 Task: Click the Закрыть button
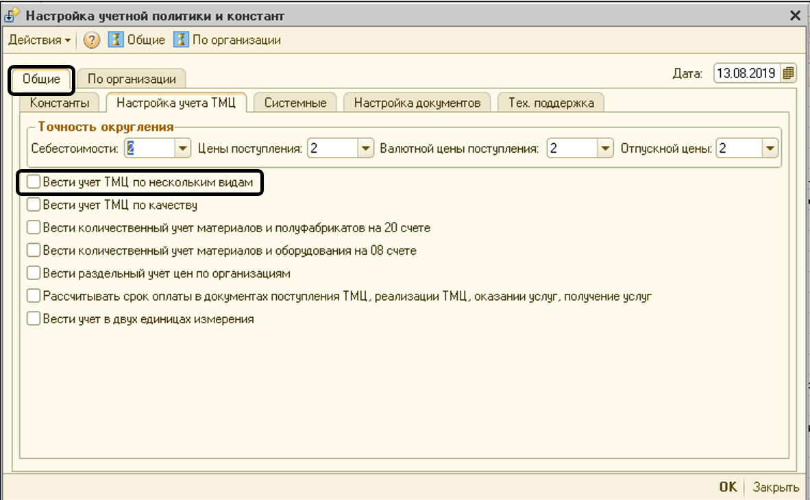(x=776, y=487)
